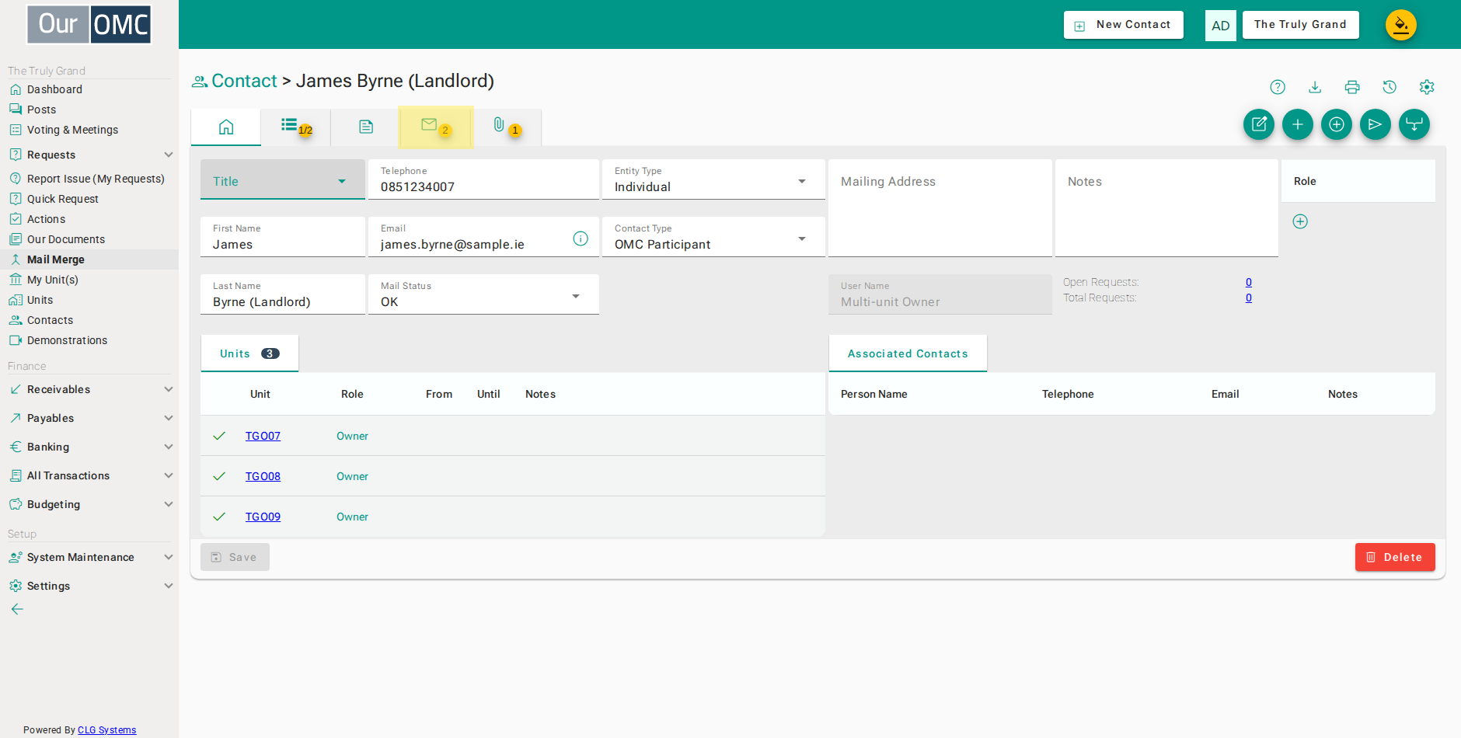Open the Mail Status dropdown
The height and width of the screenshot is (738, 1461).
pos(483,294)
